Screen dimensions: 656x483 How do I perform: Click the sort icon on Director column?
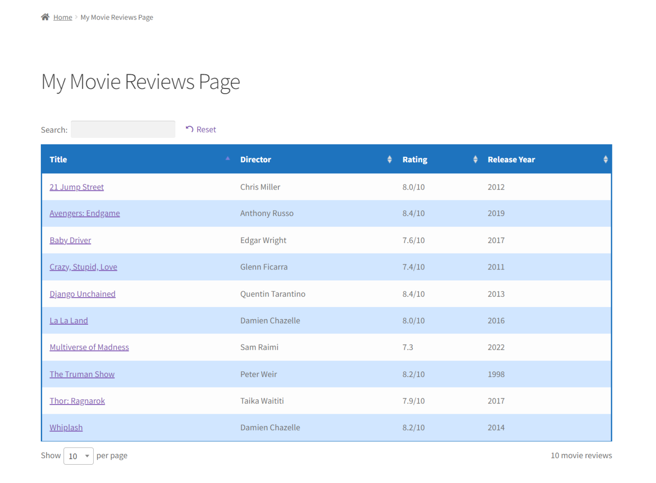(390, 159)
